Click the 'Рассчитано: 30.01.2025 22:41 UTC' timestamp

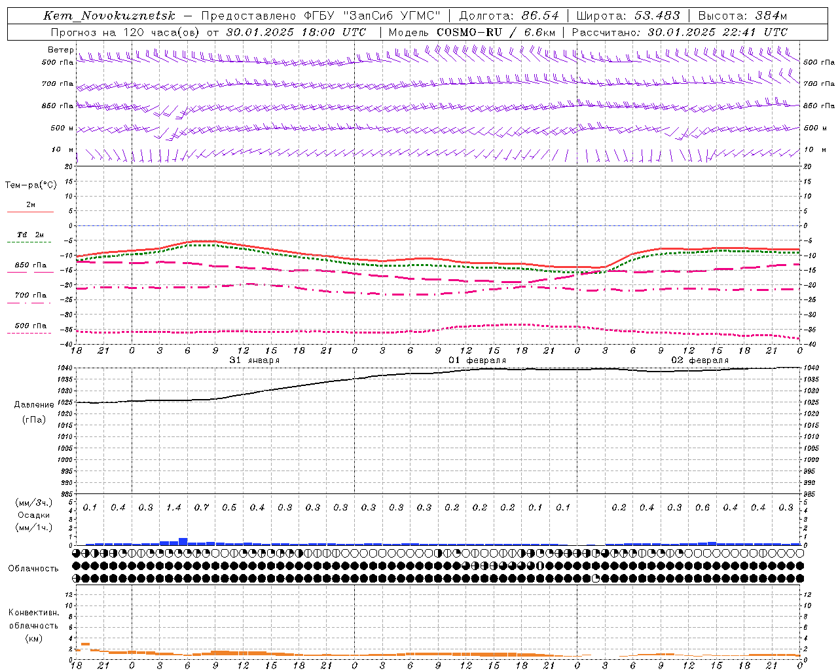pyautogui.click(x=680, y=32)
